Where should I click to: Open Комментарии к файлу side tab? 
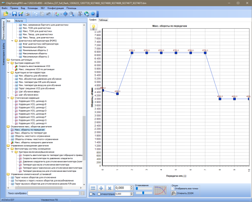(x=3, y=54)
